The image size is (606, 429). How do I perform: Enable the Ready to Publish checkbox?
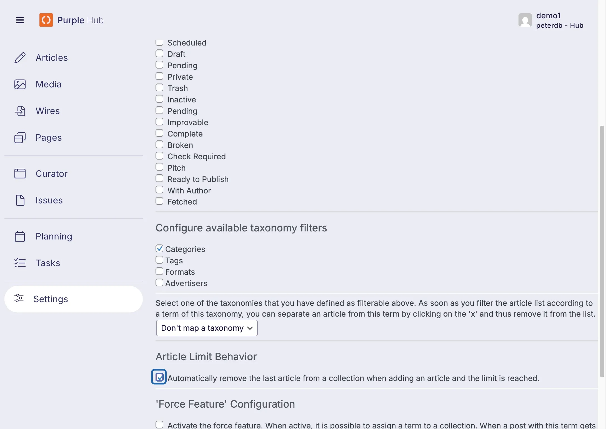click(159, 178)
